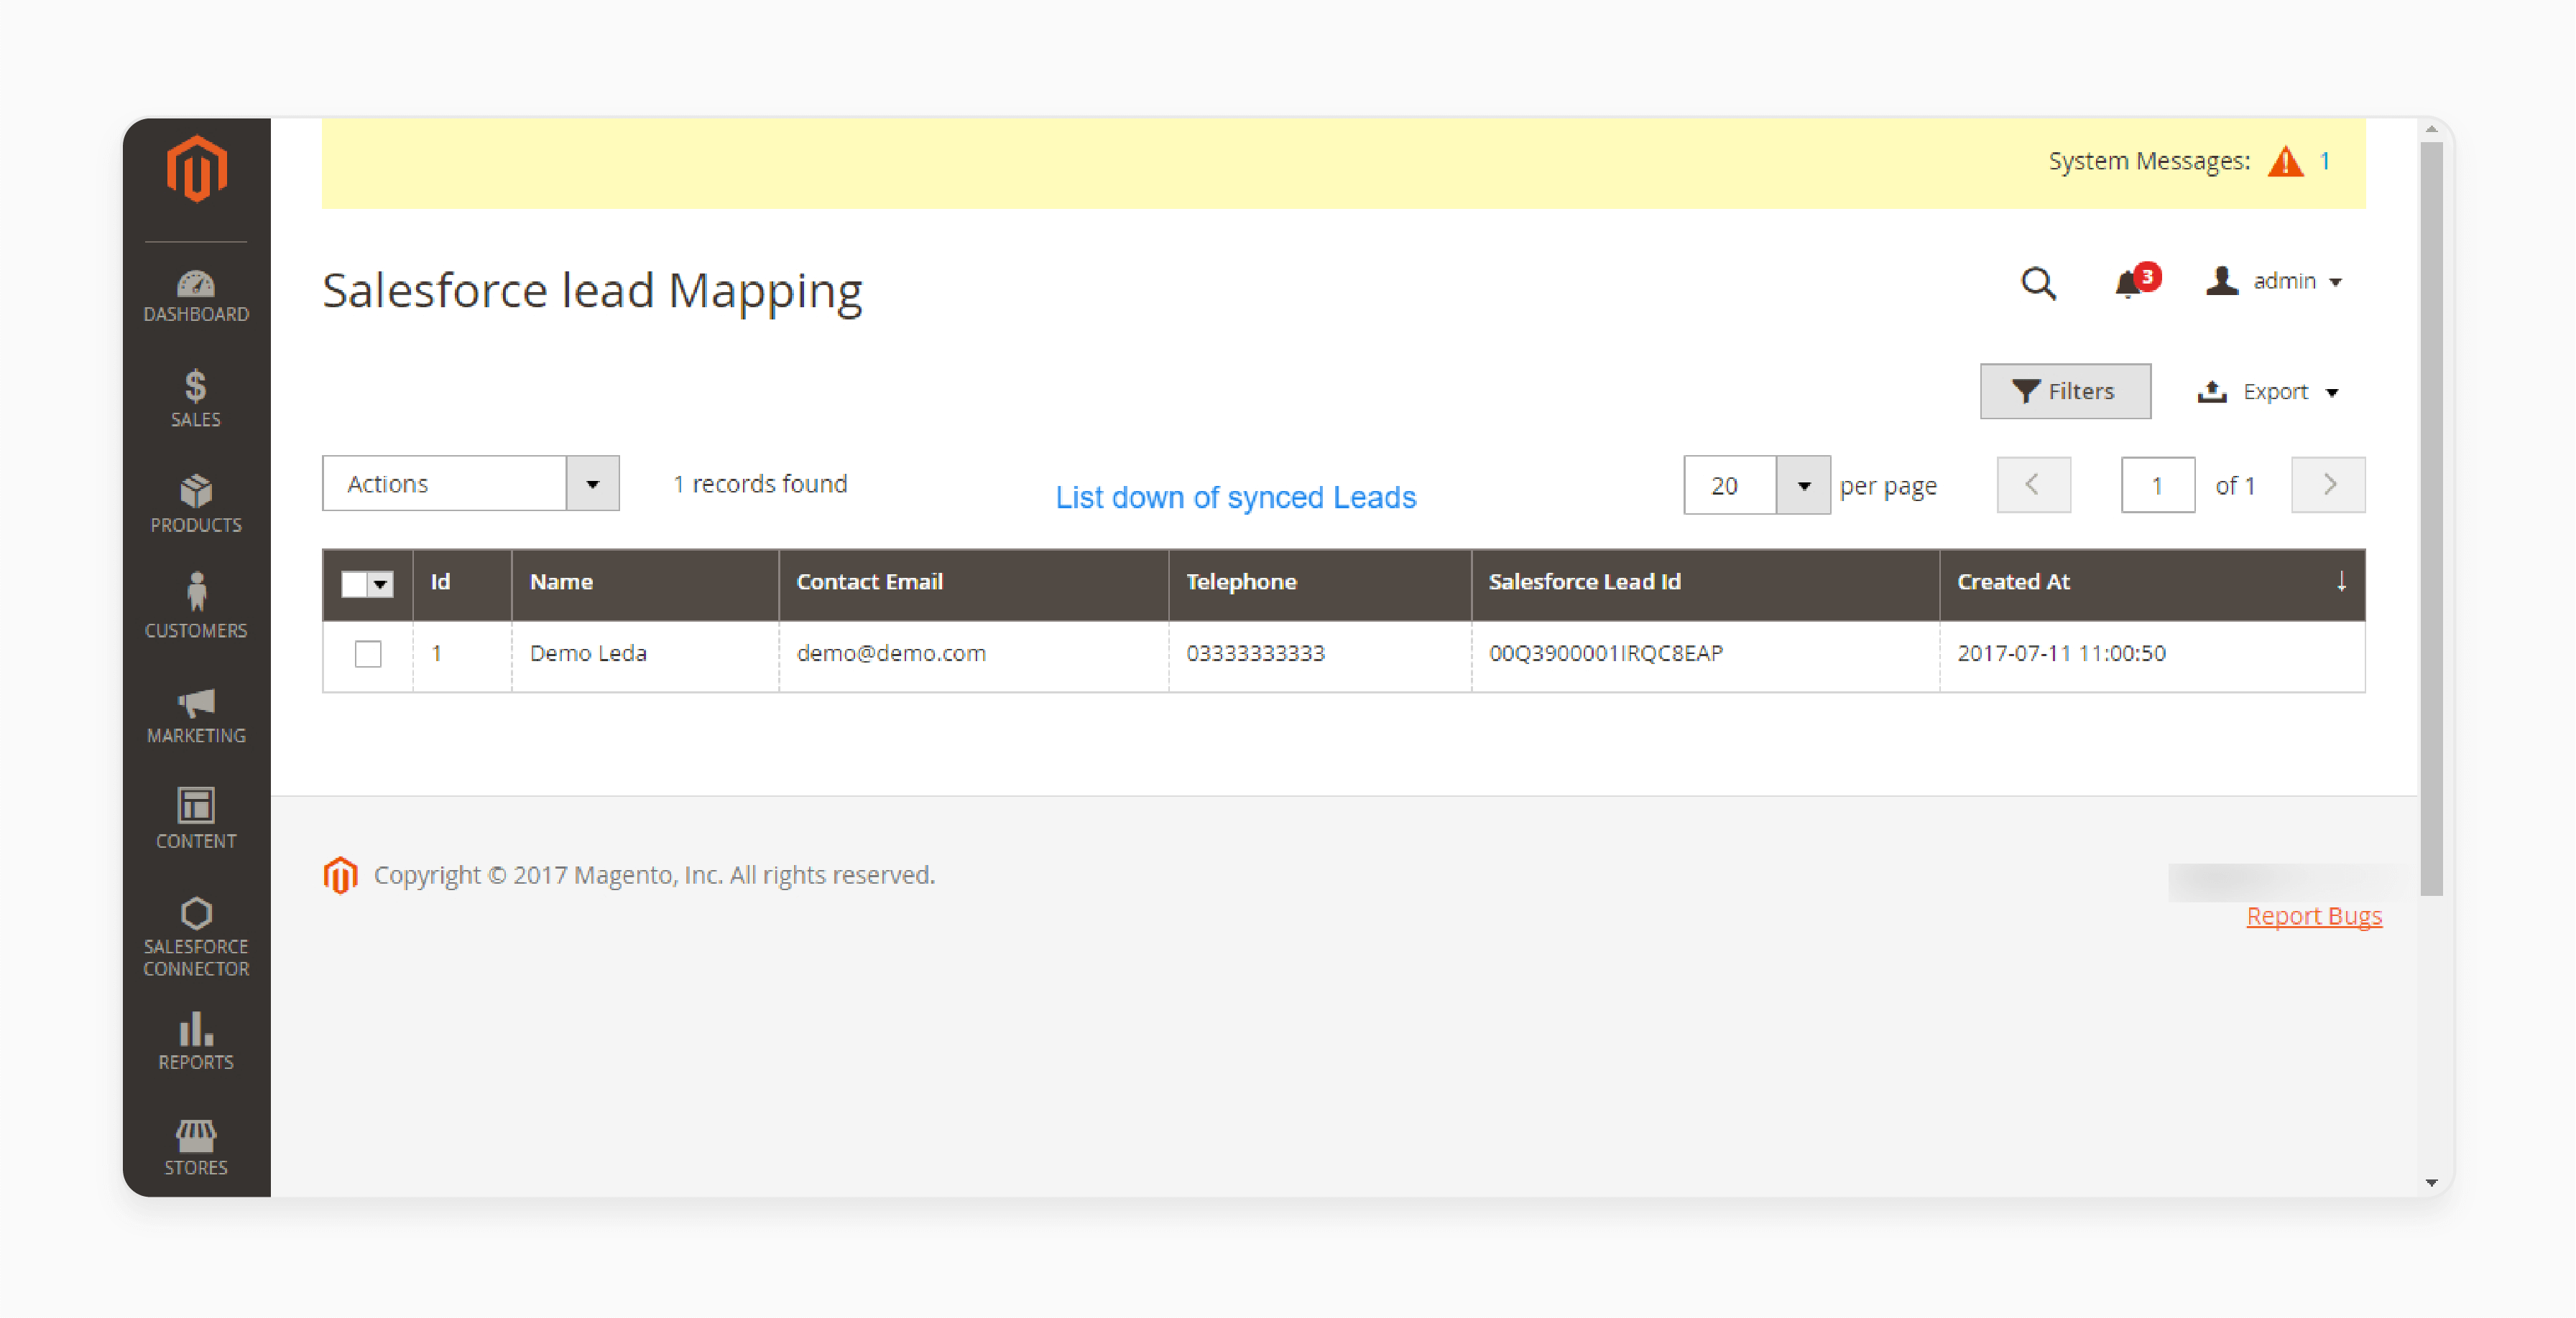Go to the next page
2576x1318 pixels.
(2328, 485)
